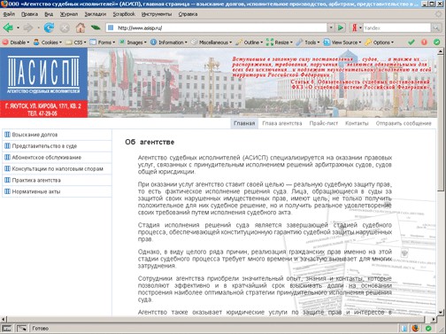Click the green status bar indicator icon
This screenshot has width=446, height=334.
(428, 328)
